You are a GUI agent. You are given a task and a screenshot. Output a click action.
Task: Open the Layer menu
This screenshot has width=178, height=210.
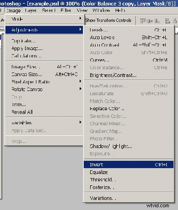[x=31, y=10]
